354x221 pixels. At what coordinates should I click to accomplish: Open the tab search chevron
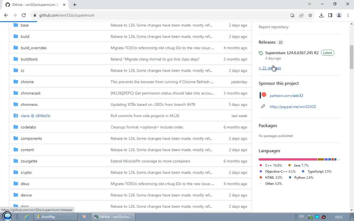[309, 4]
